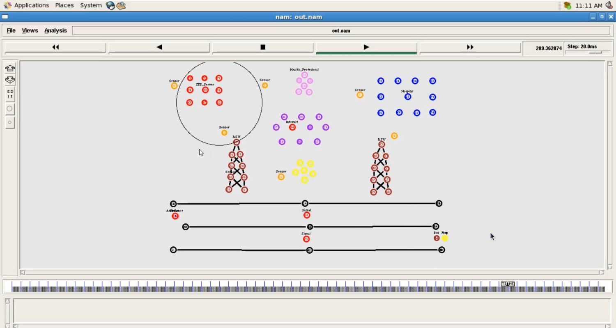This screenshot has height=328, width=616.
Task: Open the Views menu
Action: tap(30, 30)
